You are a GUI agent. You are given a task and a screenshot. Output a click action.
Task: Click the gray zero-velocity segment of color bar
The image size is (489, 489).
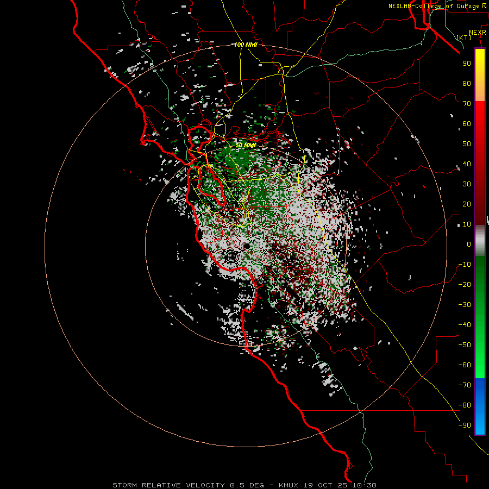480,241
